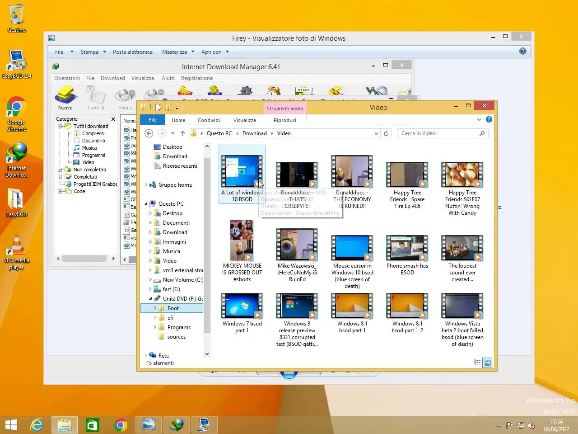Open the Riproduci ribbon tab
This screenshot has height=434, width=578.
pos(285,120)
